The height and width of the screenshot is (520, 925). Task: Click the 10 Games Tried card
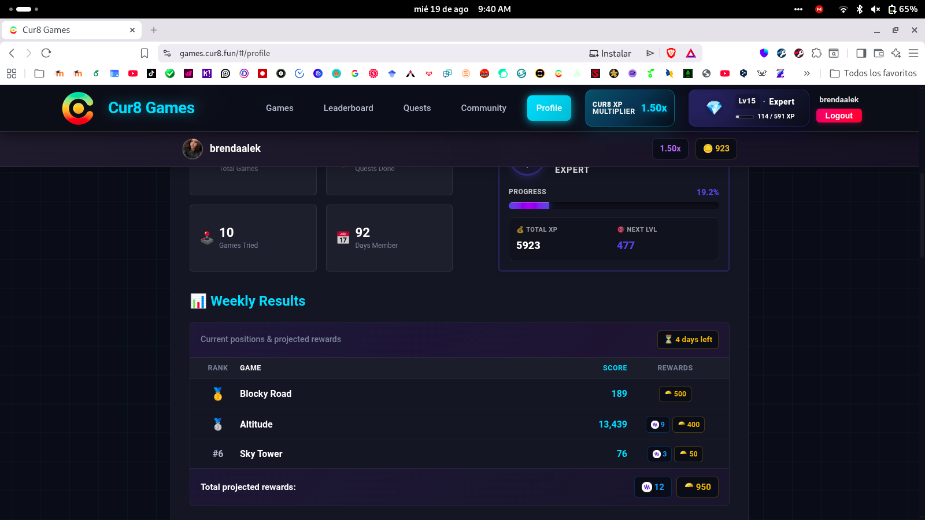[253, 238]
